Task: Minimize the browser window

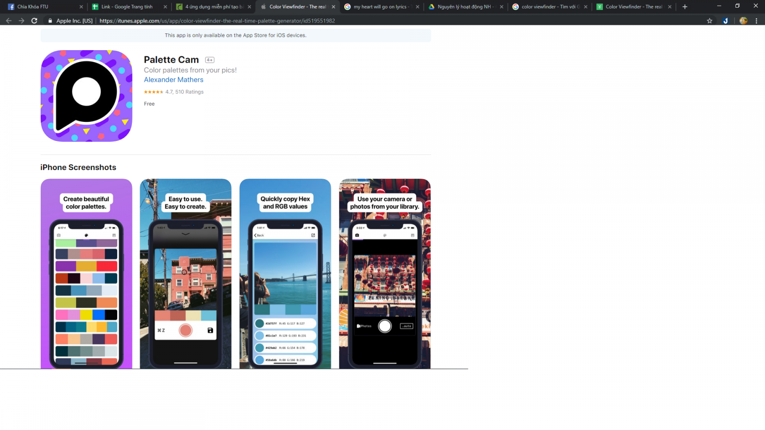Action: tap(719, 6)
